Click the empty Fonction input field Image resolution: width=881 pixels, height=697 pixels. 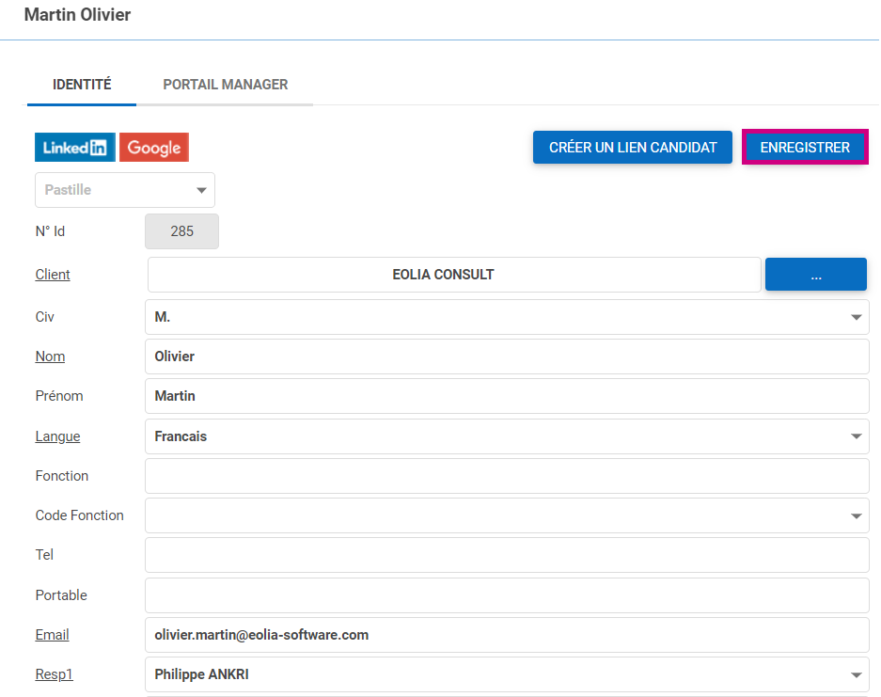[x=507, y=476]
